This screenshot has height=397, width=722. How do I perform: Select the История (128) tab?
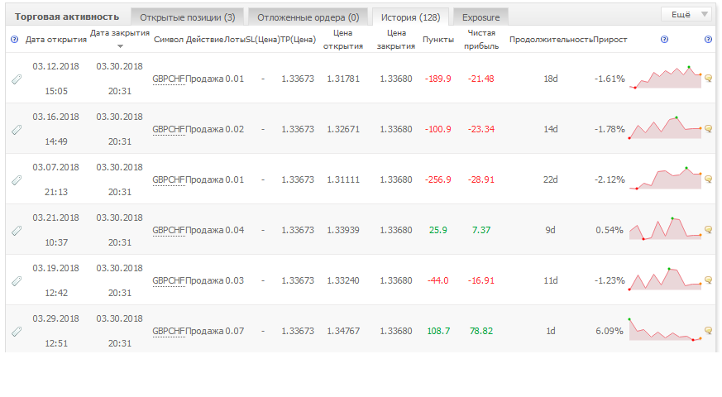[410, 17]
